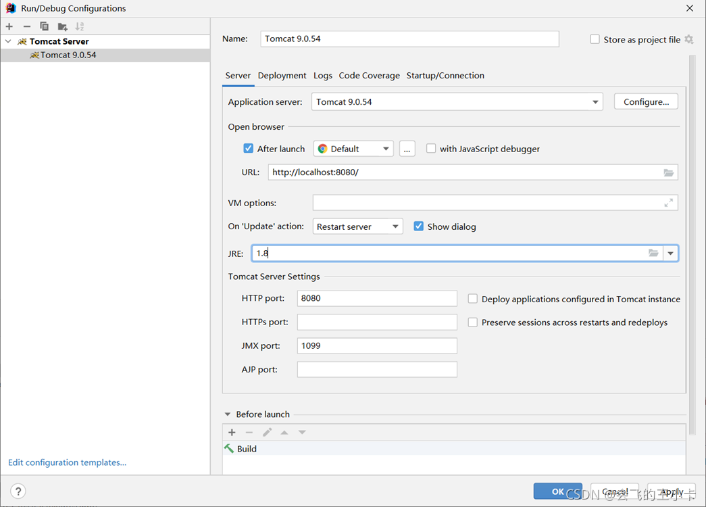The height and width of the screenshot is (507, 706).
Task: Open help with question mark button
Action: pos(18,491)
